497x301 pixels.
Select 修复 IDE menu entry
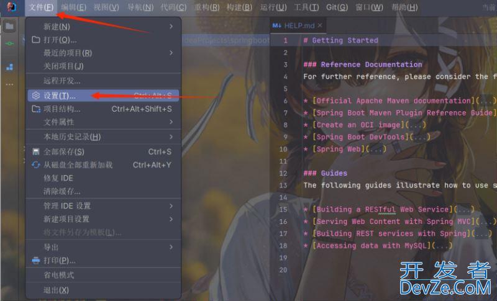point(103,178)
